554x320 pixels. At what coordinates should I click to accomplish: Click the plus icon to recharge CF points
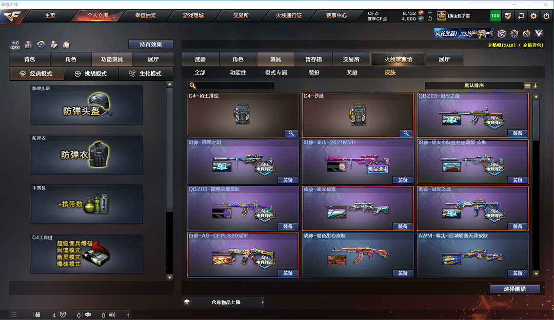(x=430, y=13)
